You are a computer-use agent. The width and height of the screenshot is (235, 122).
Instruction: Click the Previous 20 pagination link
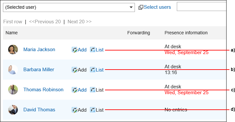click(x=45, y=22)
